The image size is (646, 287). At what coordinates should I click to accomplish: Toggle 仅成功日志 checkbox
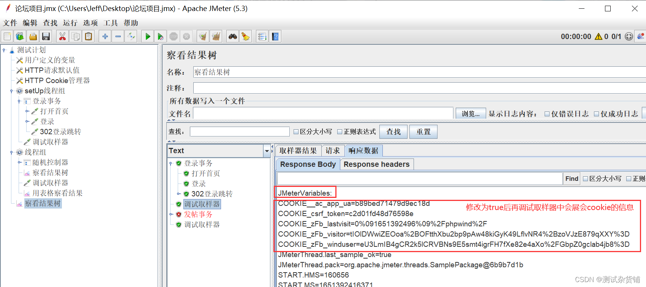point(596,114)
